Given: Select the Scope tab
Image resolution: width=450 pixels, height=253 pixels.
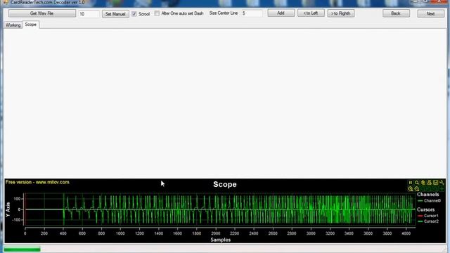Looking at the screenshot, I should (31, 25).
